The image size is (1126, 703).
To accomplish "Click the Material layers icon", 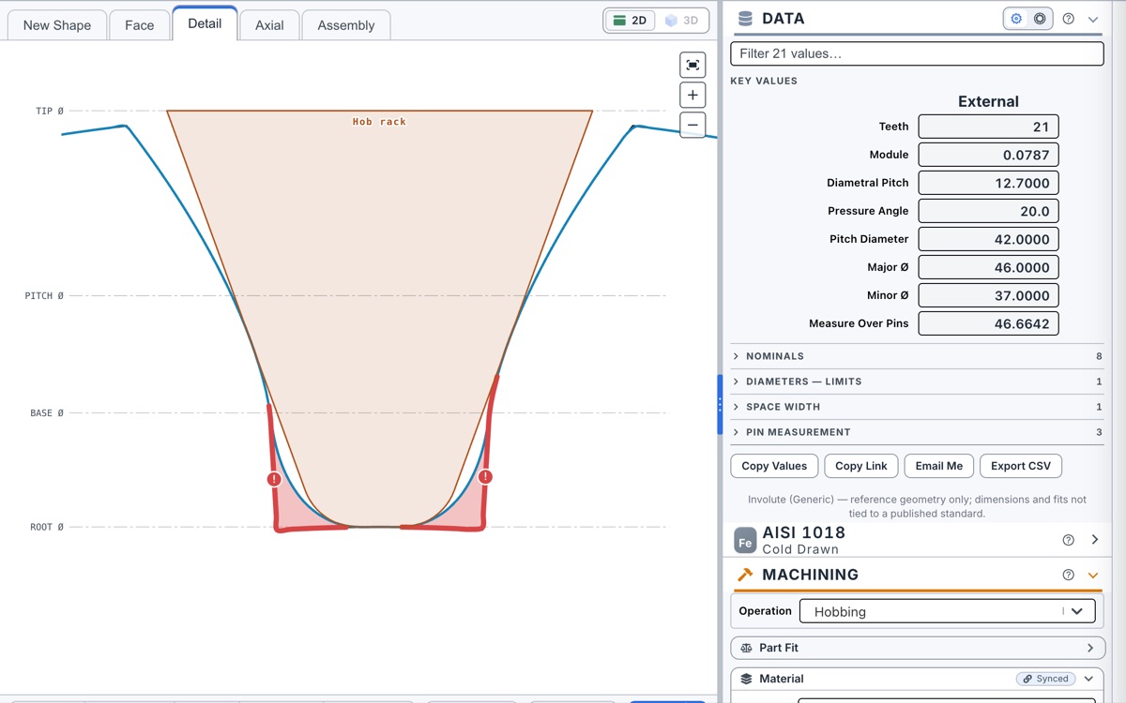I will [x=747, y=679].
